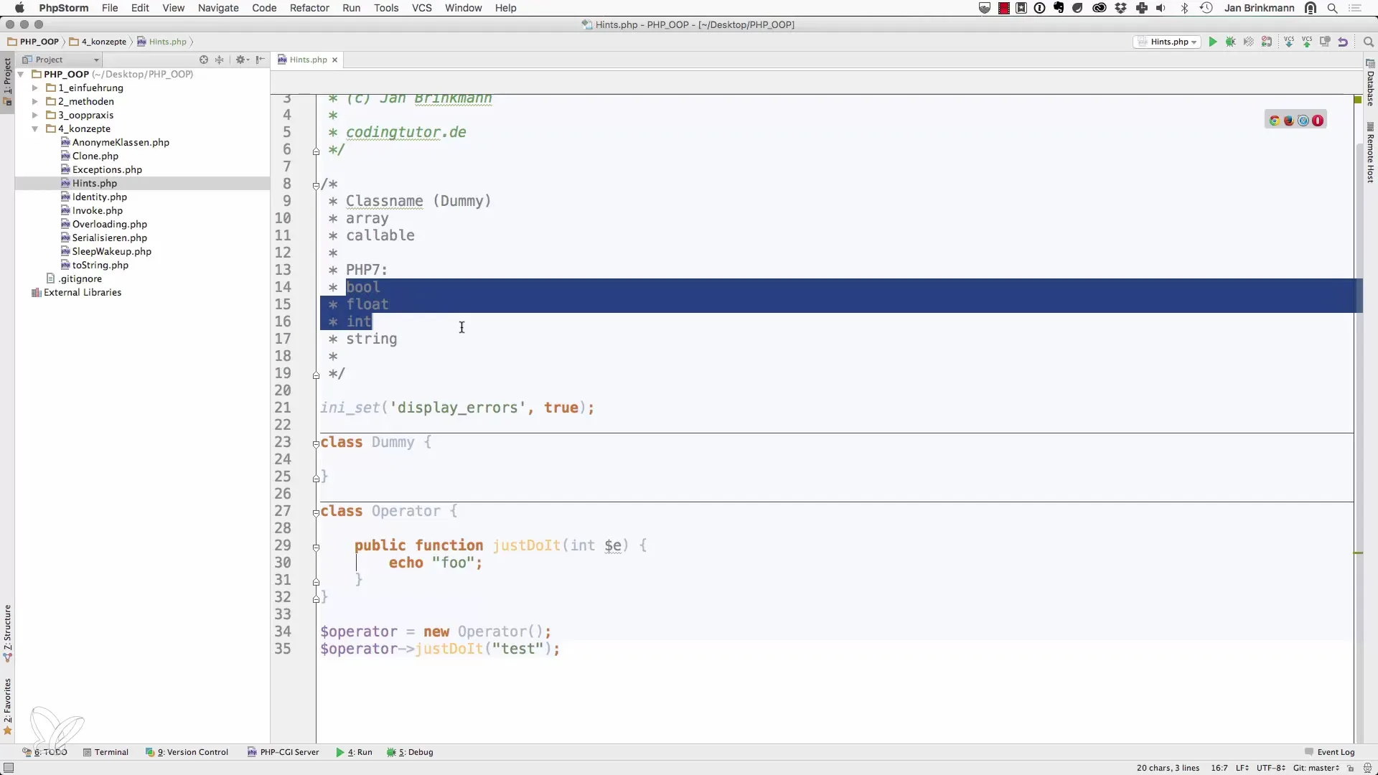Click the listen for debug connections icon
The height and width of the screenshot is (775, 1378).
1267,42
